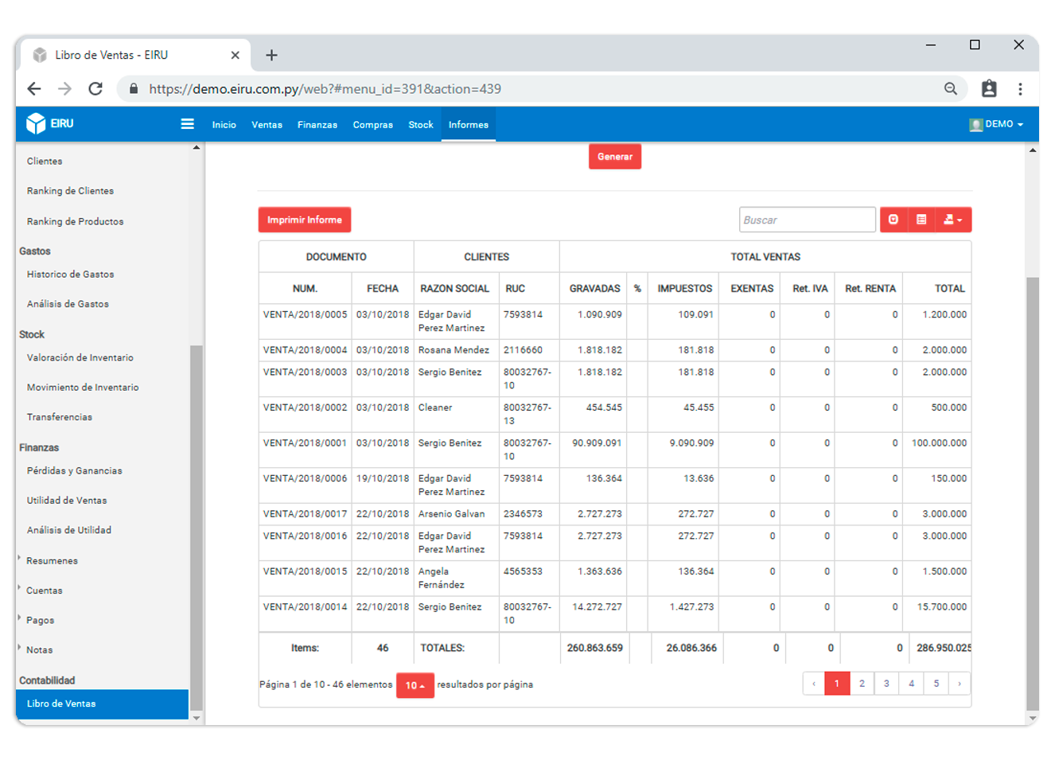This screenshot has width=1055, height=772.
Task: Open the browser three-dot menu
Action: coord(1020,88)
